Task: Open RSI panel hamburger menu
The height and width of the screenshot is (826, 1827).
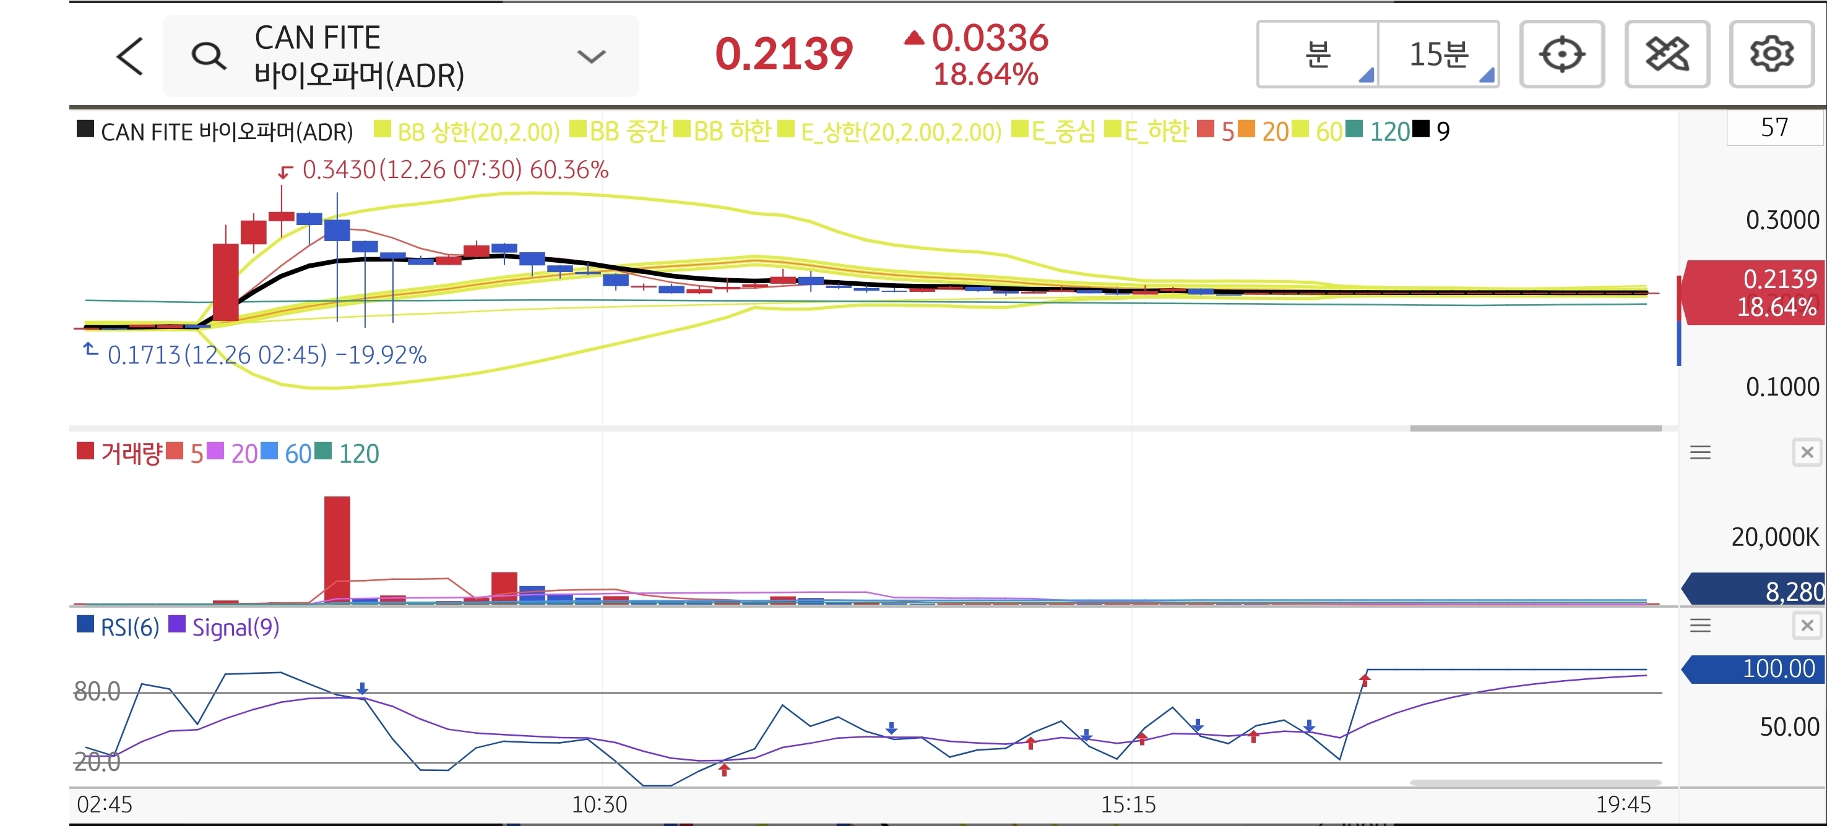Action: click(1700, 625)
